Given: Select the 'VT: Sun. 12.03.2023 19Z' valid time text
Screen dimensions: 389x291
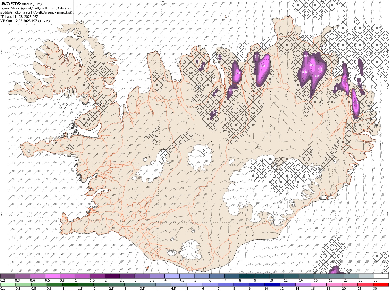Looking at the screenshot, I should point(19,21).
